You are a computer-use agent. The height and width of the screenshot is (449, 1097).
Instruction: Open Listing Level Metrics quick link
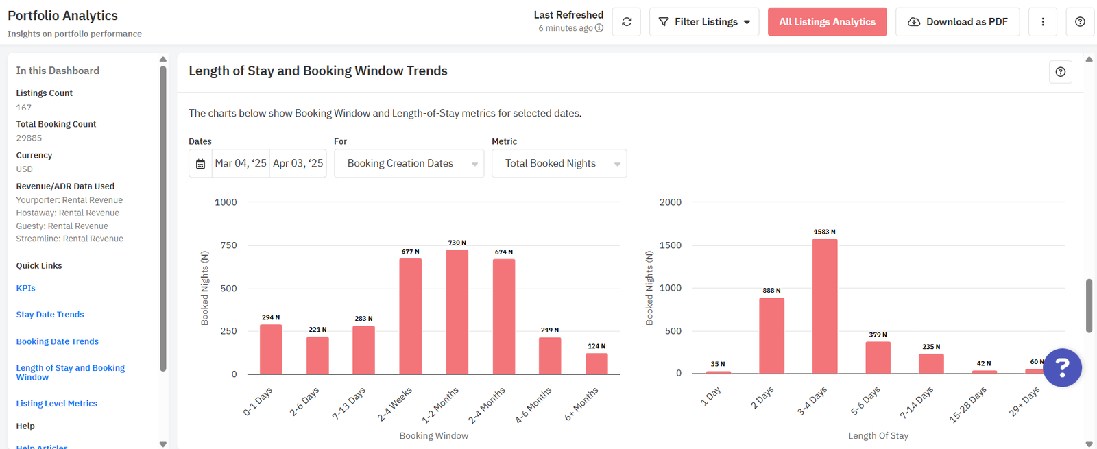click(x=57, y=404)
